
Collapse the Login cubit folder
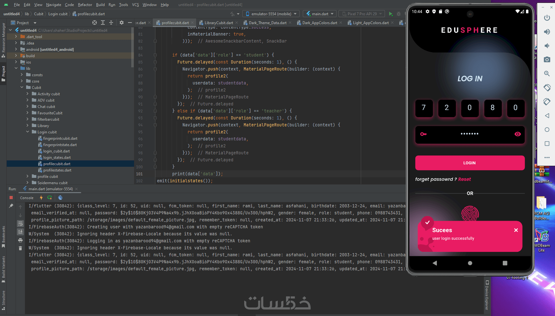tap(27, 132)
